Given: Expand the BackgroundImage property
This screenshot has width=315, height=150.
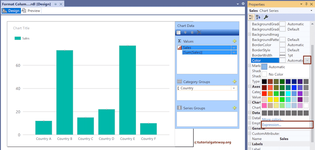Looking at the screenshot, I should pos(250,34).
